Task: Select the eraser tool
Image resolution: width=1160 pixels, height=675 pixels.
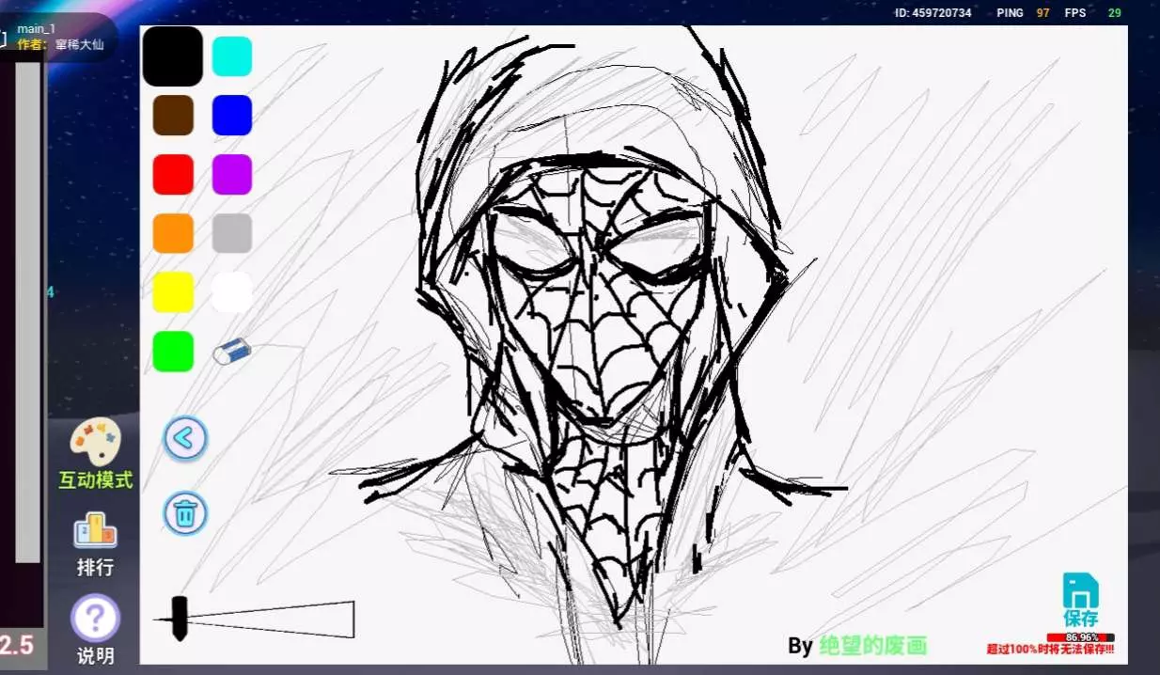Action: (x=232, y=352)
